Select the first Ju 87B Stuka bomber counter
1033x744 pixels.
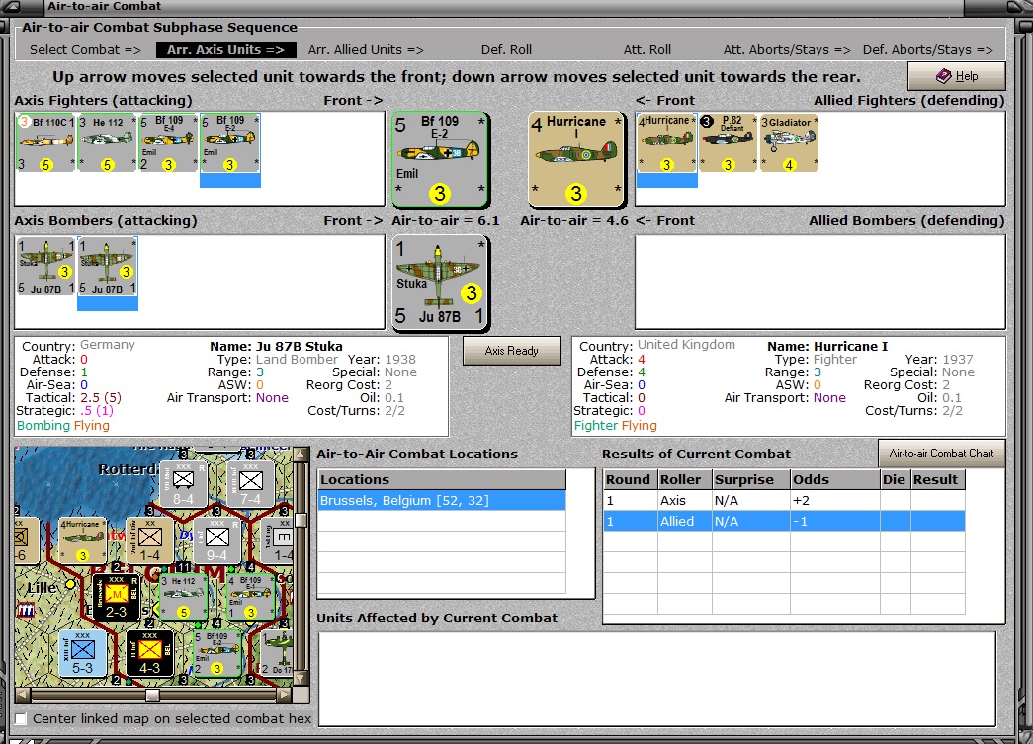click(45, 267)
